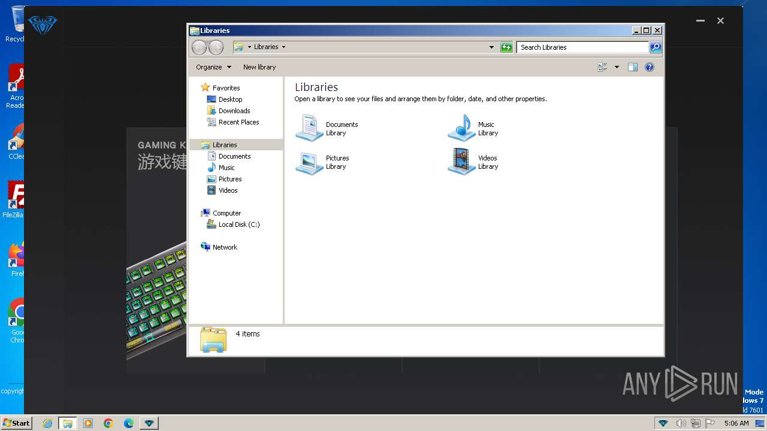The width and height of the screenshot is (767, 431).
Task: Click the Start button
Action: pyautogui.click(x=16, y=423)
